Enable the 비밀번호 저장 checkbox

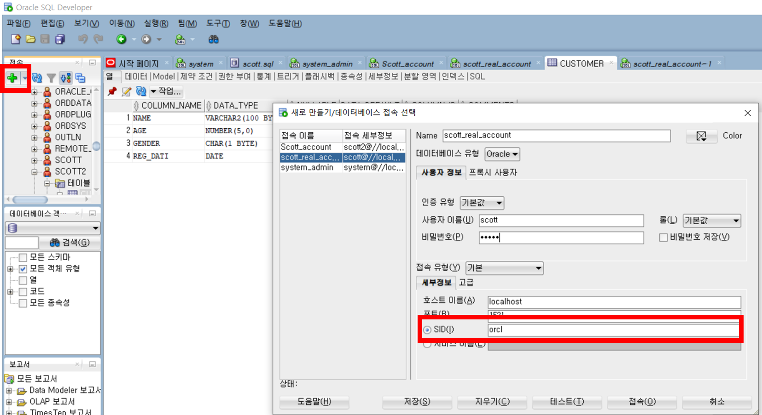(x=663, y=238)
